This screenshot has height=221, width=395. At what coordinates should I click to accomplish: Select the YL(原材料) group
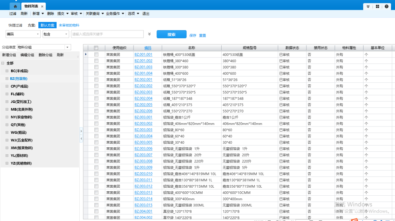(19, 156)
